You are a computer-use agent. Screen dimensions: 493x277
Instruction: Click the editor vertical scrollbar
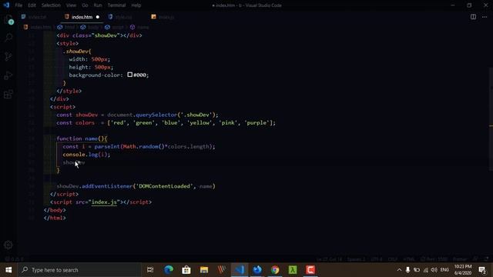coord(491,119)
